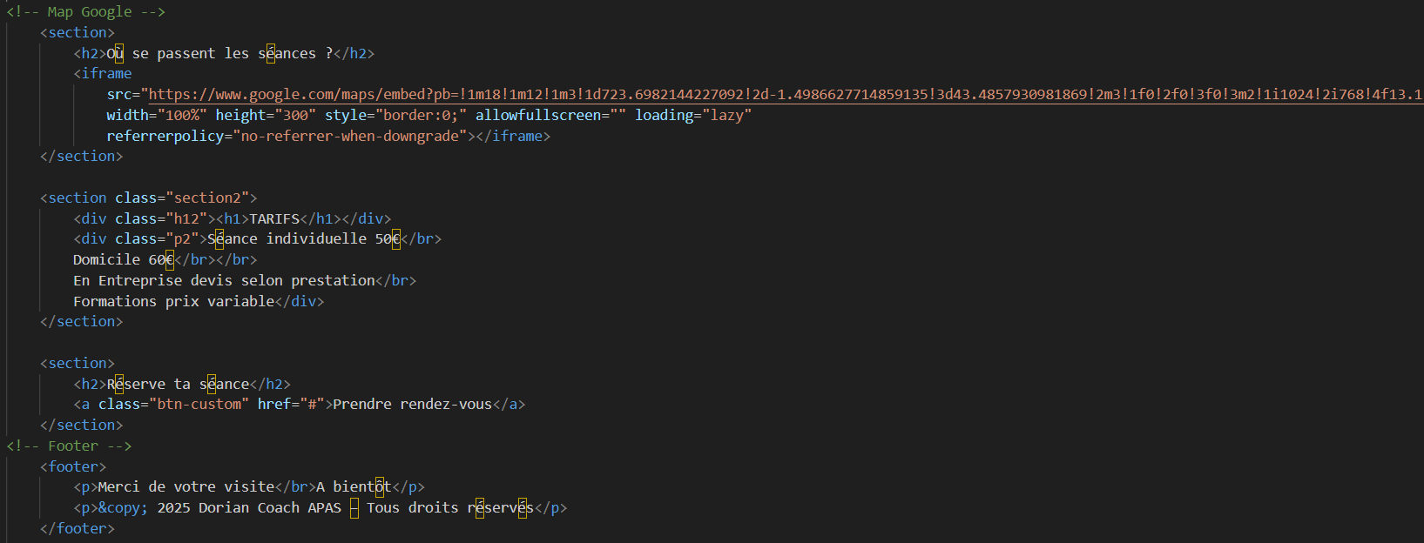Click the "Formations prix variable" text
Screen dimensions: 1424x543
click(x=173, y=302)
